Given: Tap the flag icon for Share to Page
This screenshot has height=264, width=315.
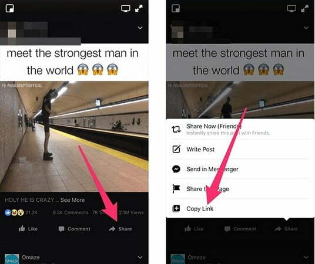Looking at the screenshot, I should click(176, 188).
